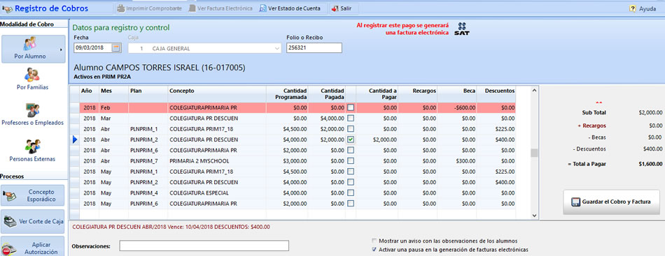The width and height of the screenshot is (665, 256).
Task: Check the Abr PLNPRIM_6 row checkbox
Action: click(x=351, y=150)
